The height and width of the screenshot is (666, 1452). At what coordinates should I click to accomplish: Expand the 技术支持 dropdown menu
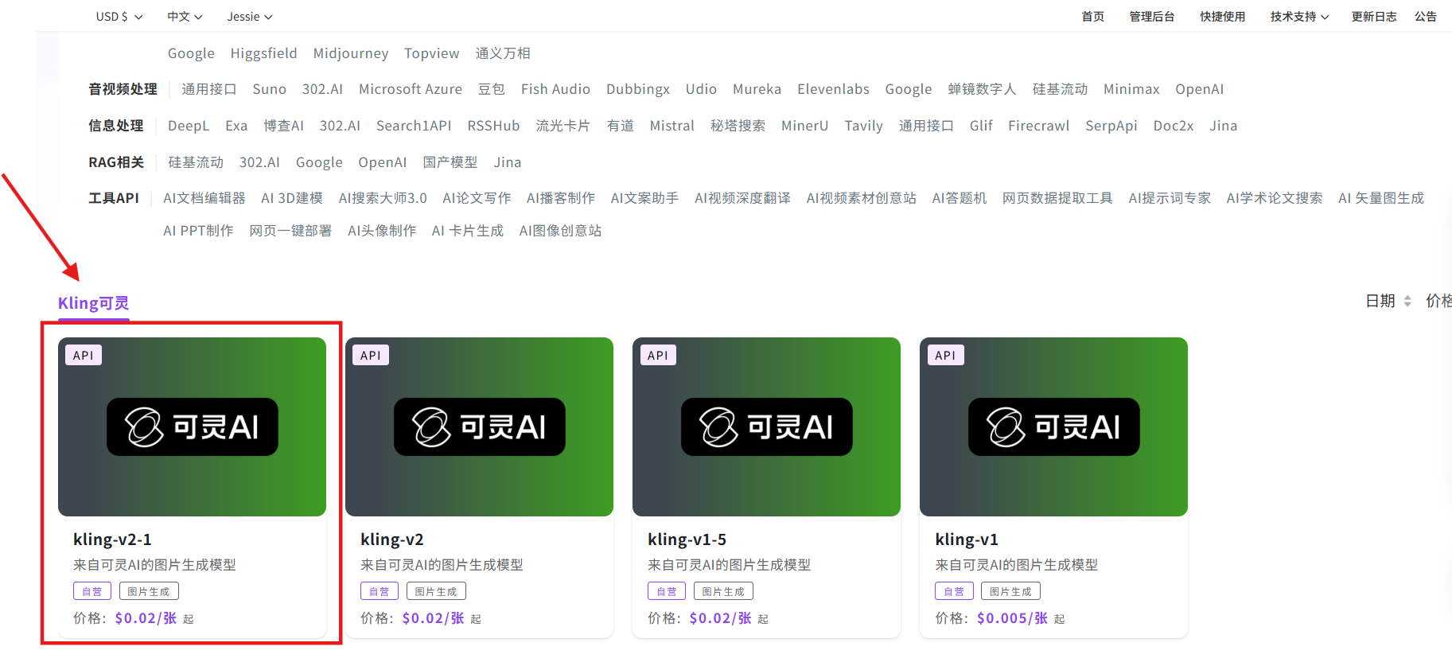1299,17
